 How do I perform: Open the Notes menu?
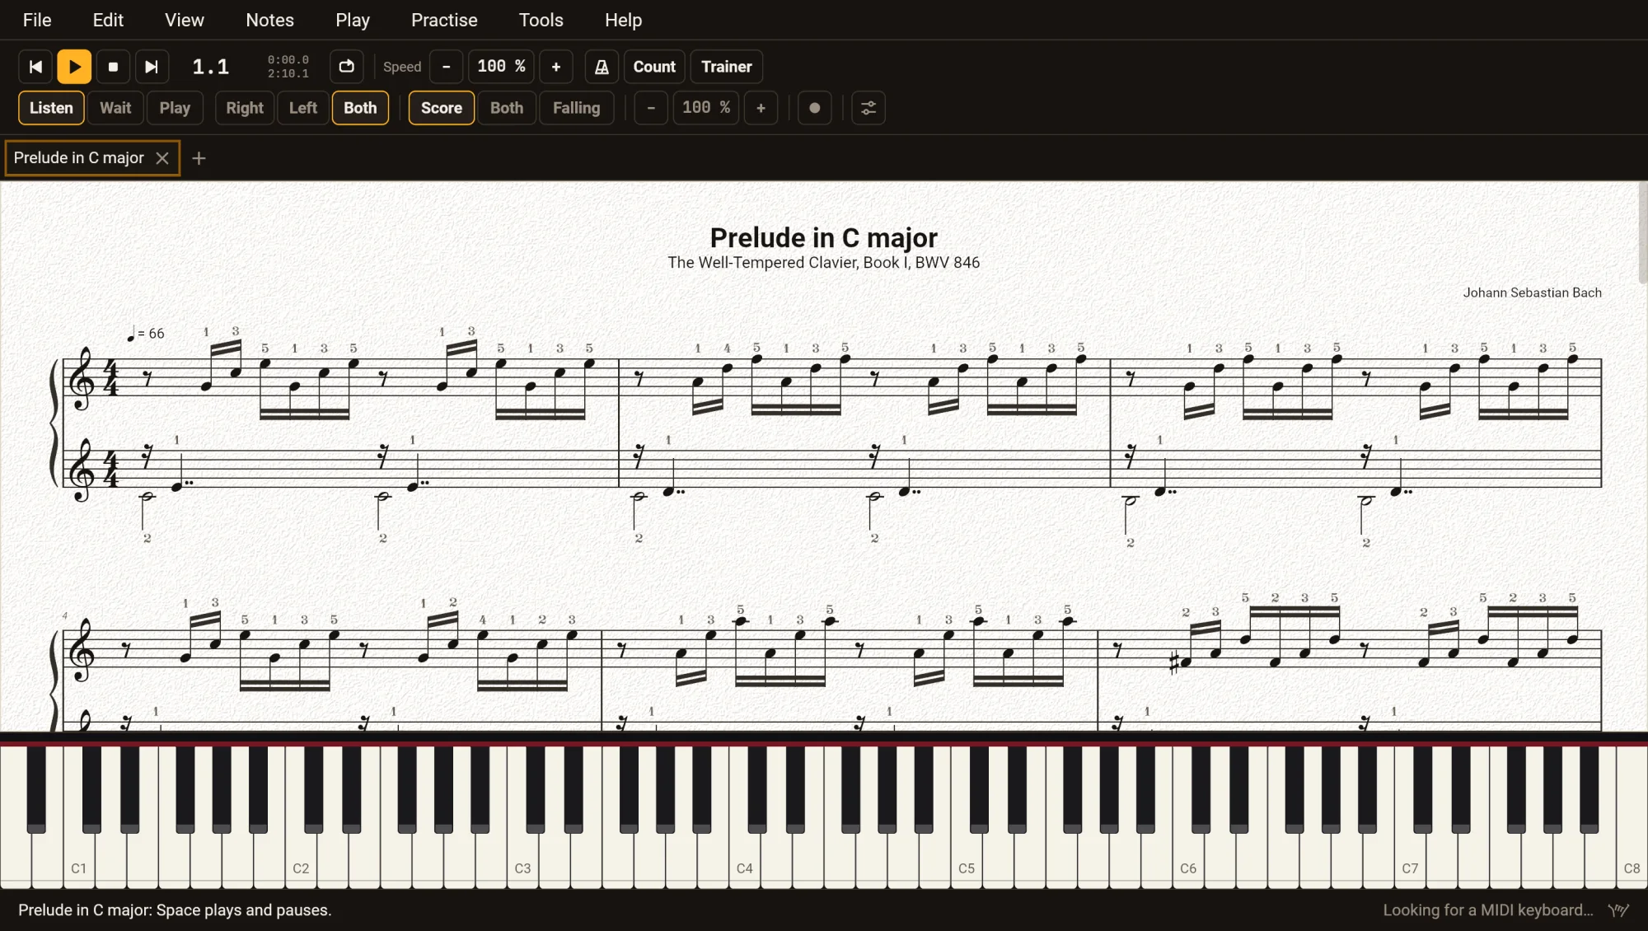(270, 20)
